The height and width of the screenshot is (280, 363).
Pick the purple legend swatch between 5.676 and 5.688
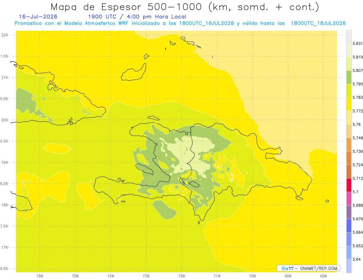tap(349, 212)
